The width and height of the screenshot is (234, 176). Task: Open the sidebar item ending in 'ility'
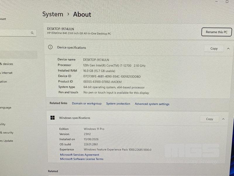point(3,124)
